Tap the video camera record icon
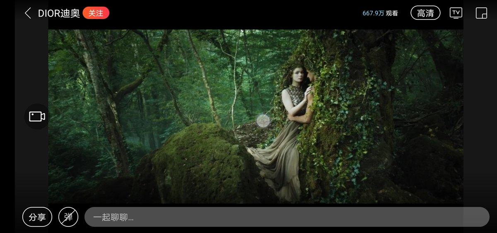 pyautogui.click(x=37, y=116)
